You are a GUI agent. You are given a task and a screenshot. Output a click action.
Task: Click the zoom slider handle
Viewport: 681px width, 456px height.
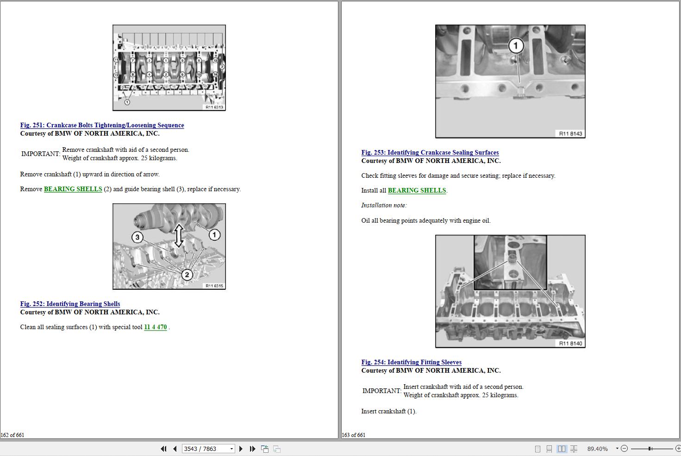coord(650,449)
